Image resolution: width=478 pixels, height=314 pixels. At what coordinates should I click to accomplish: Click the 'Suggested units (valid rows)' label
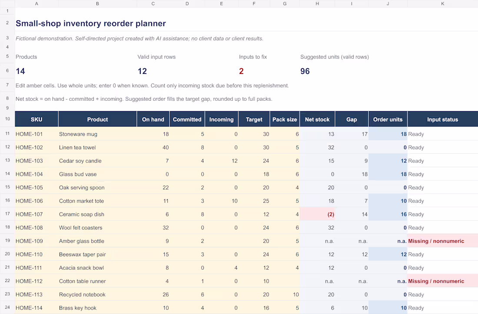pyautogui.click(x=335, y=57)
